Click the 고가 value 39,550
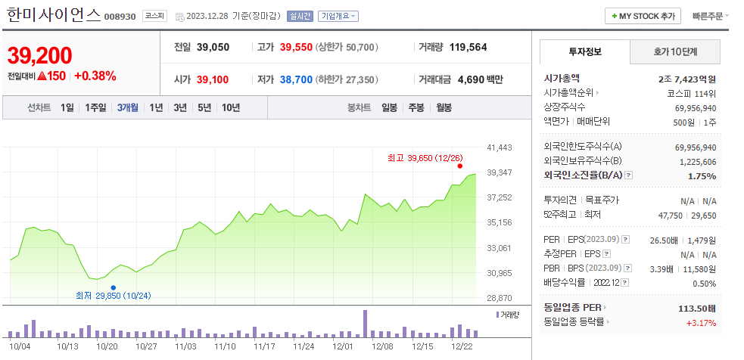 [x=296, y=48]
